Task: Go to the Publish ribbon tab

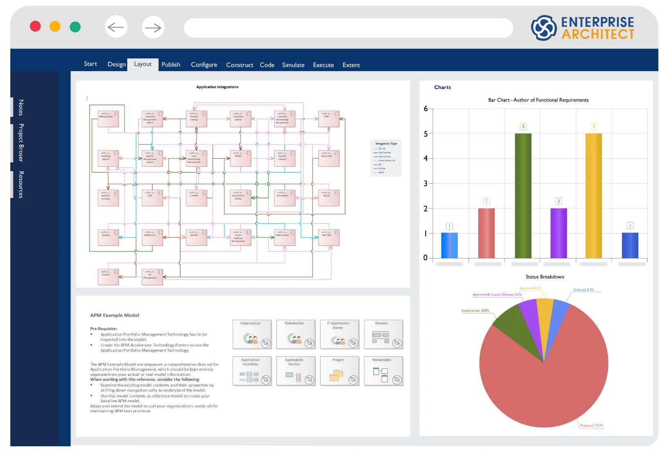Action: pos(171,65)
